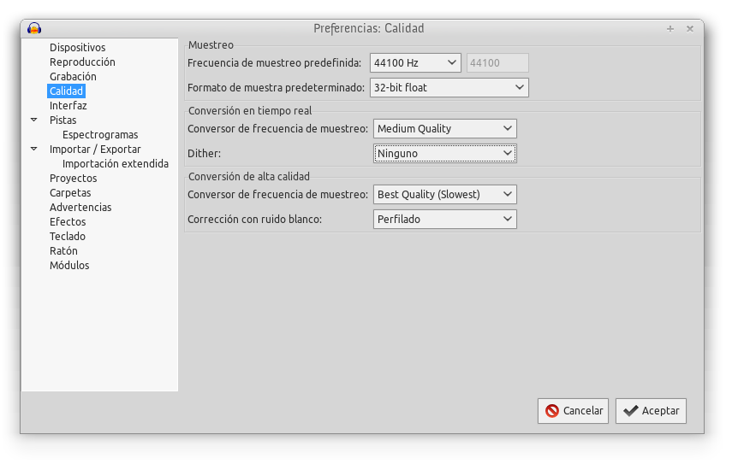Open the Corrección con ruido blanco dropdown
The width and height of the screenshot is (732, 464).
(444, 220)
